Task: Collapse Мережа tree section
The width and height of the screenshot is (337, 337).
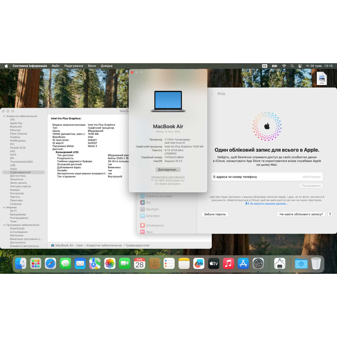Action: coord(4,208)
